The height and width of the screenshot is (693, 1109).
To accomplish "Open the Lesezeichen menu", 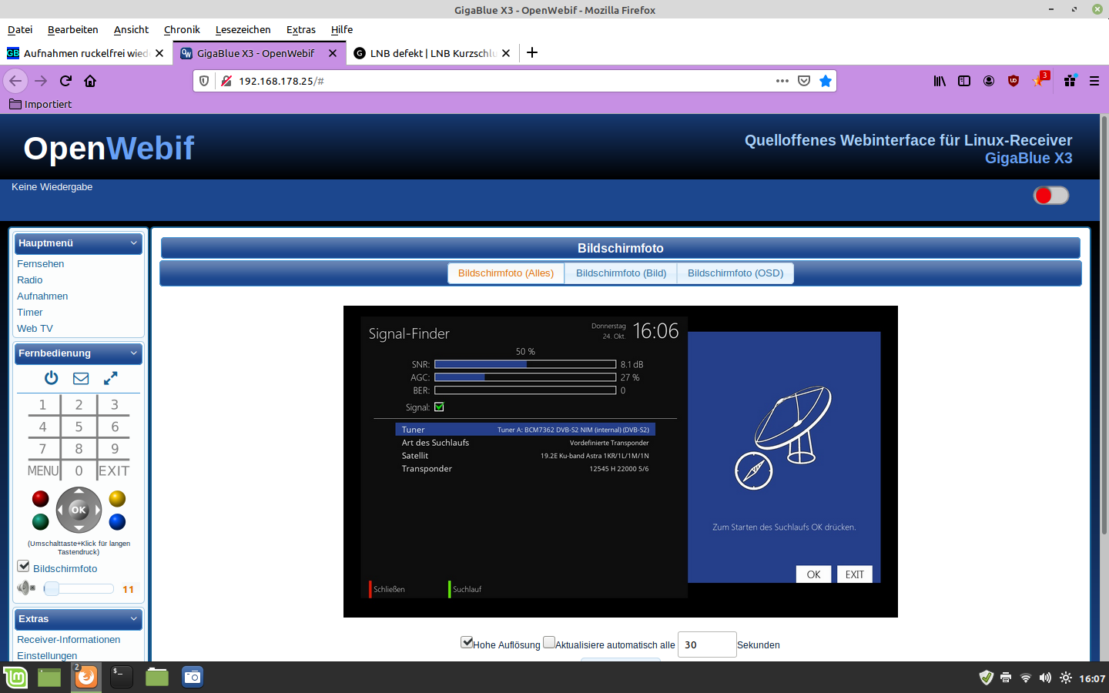I will pyautogui.click(x=243, y=29).
